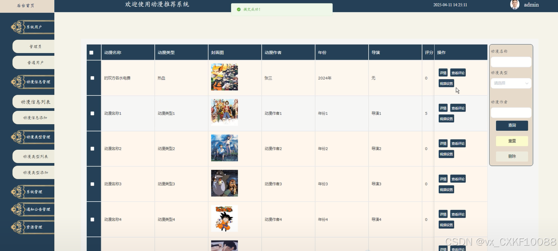Click 查看评论 for 动漫名称2 row

pyautogui.click(x=458, y=144)
